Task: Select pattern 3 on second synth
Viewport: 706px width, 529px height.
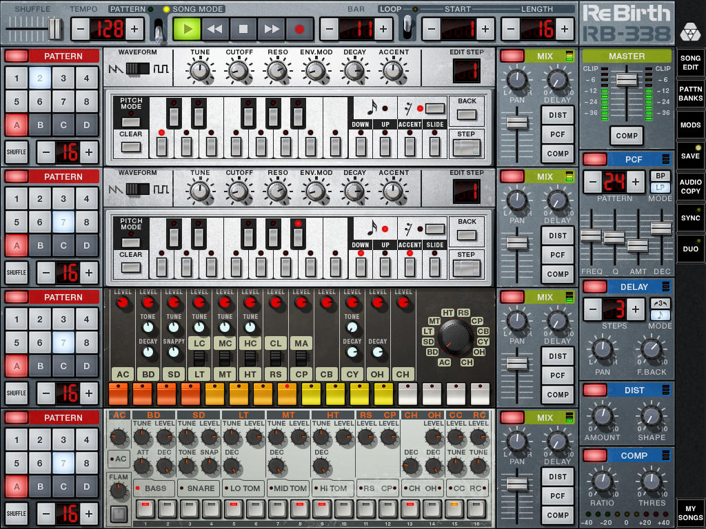Action: pos(63,199)
